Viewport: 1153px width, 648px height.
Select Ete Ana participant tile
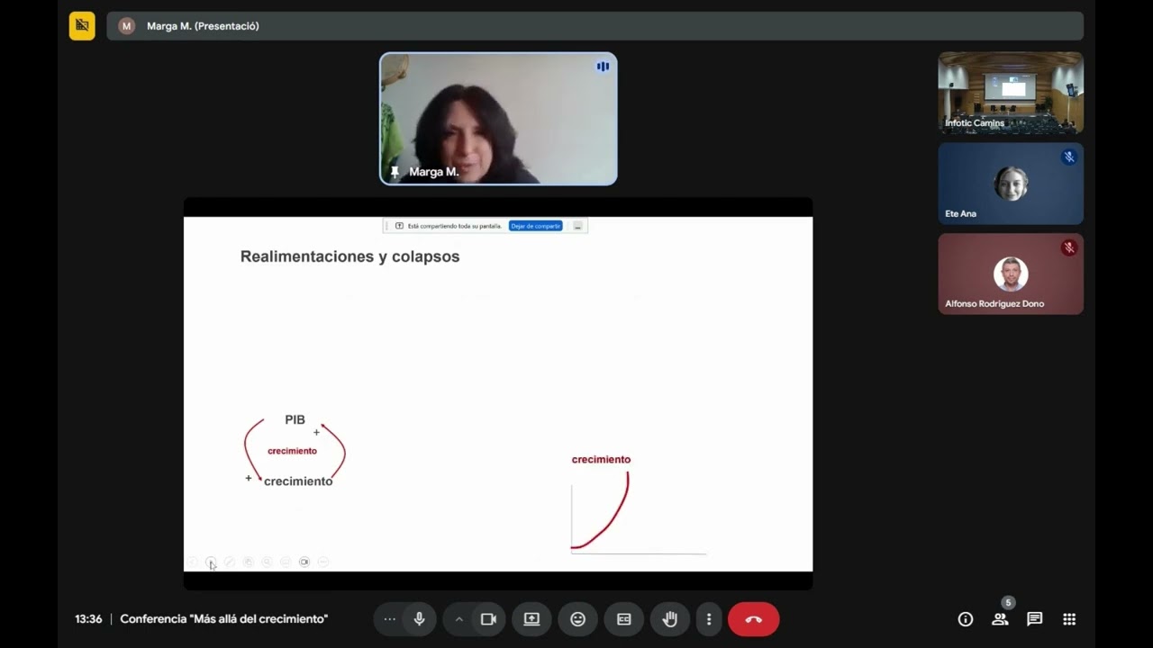(x=1011, y=184)
